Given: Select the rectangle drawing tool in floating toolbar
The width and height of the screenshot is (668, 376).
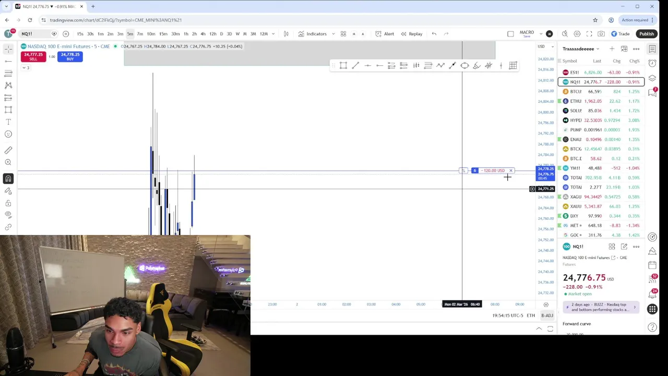Looking at the screenshot, I should tap(343, 65).
